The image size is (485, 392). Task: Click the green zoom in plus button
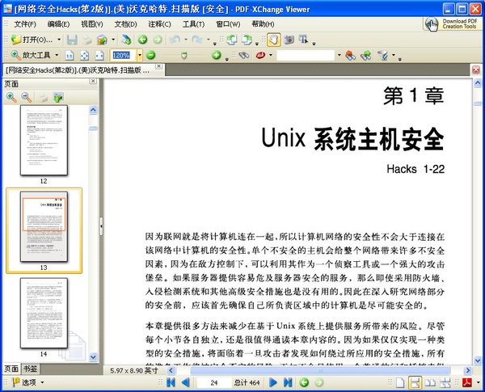(x=216, y=55)
